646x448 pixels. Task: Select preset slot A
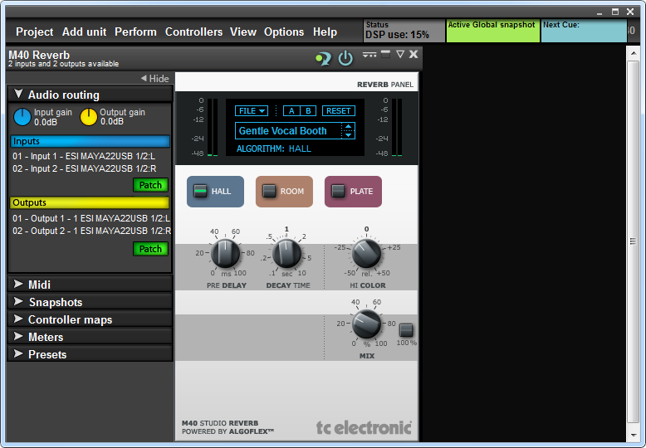coord(291,111)
